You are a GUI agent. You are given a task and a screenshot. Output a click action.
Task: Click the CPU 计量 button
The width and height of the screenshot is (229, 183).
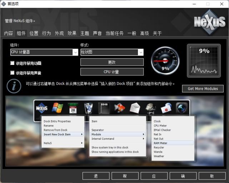[112, 72]
